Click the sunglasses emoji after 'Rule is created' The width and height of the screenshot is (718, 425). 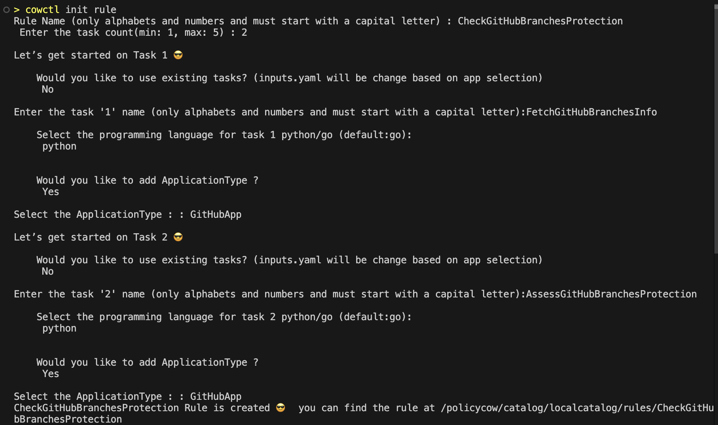click(281, 408)
